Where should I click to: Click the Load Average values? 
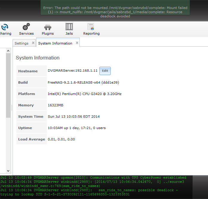61,139
